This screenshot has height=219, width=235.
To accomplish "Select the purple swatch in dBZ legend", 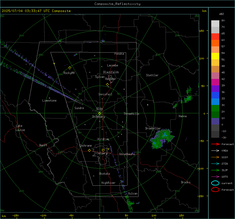I will click(x=215, y=89).
